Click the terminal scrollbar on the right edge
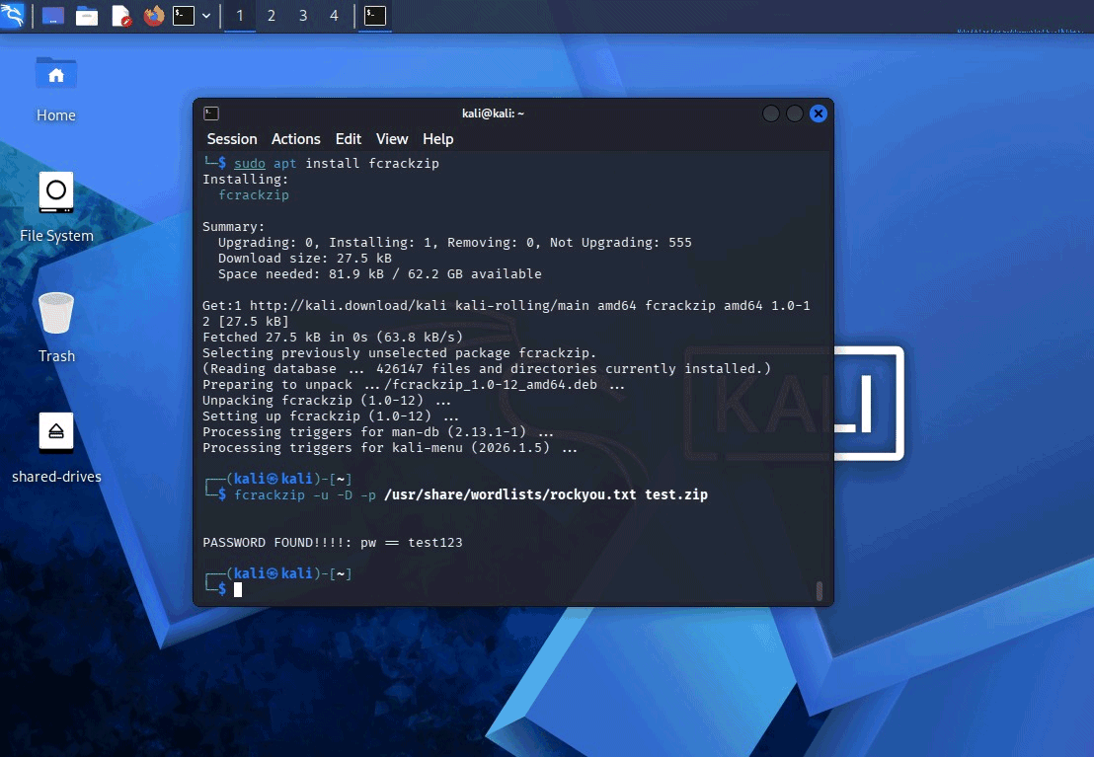This screenshot has width=1094, height=757. coord(820,590)
